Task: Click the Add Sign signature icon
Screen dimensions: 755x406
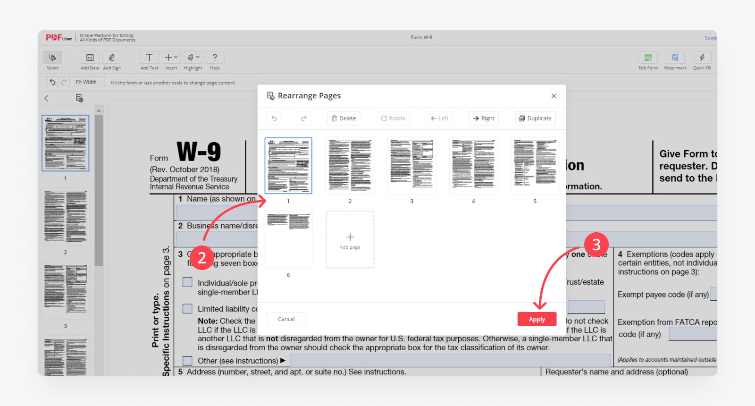Action: point(112,57)
